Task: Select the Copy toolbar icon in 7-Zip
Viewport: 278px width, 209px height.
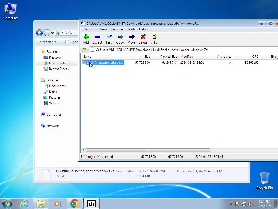Action: coord(120,37)
